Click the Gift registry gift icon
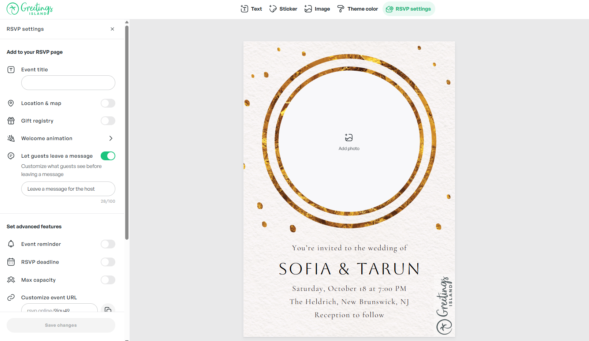Viewport: 589px width, 341px height. click(x=11, y=120)
